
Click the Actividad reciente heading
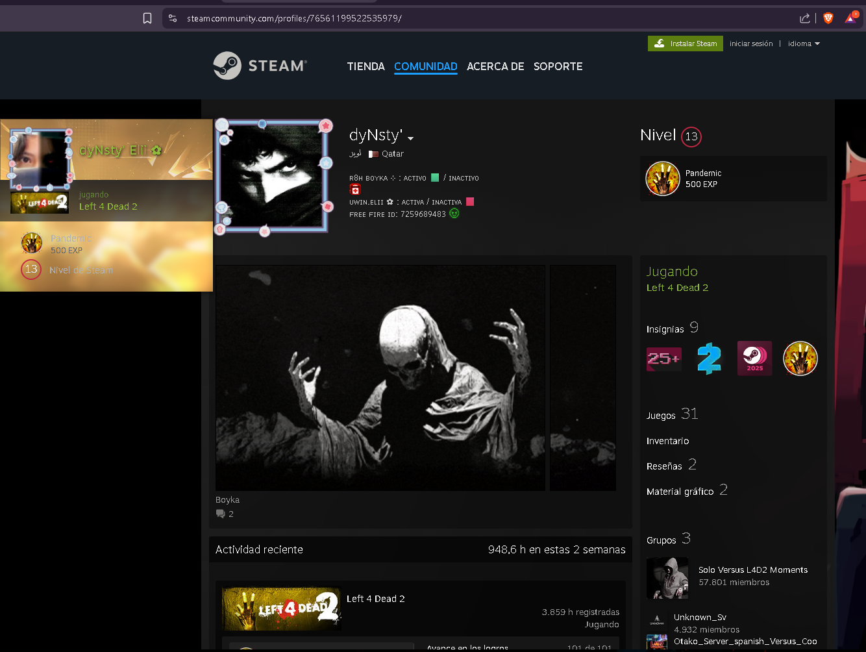[x=259, y=549]
